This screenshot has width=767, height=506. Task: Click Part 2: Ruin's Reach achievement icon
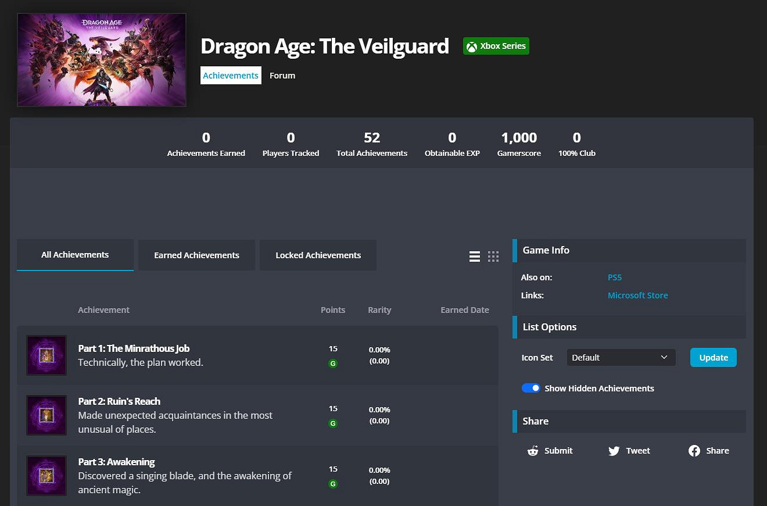point(46,415)
